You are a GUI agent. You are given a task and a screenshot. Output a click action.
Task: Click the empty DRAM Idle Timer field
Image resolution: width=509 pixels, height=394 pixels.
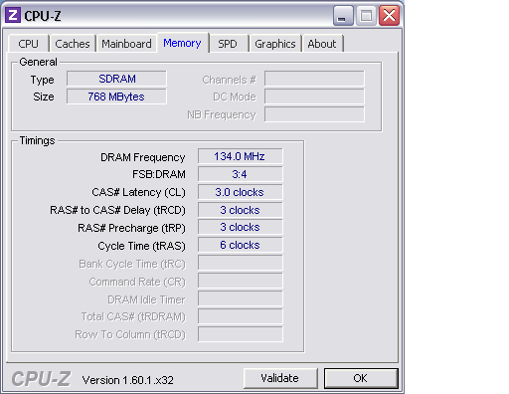(241, 298)
